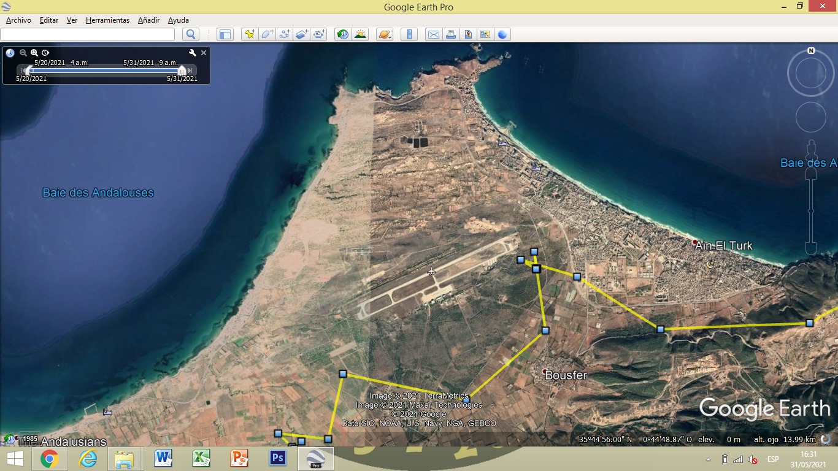The image size is (838, 471).
Task: Click the print icon in toolbar
Action: pyautogui.click(x=451, y=34)
